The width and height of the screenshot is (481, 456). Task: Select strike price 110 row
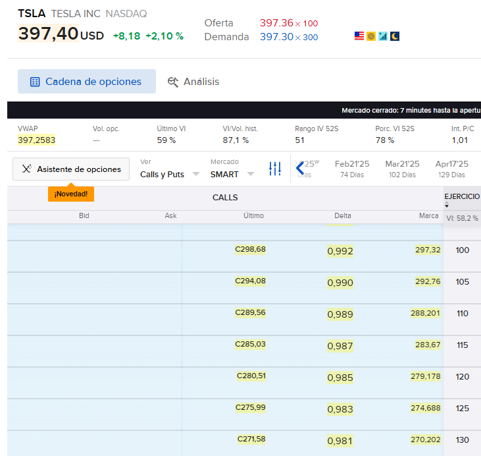pyautogui.click(x=463, y=314)
